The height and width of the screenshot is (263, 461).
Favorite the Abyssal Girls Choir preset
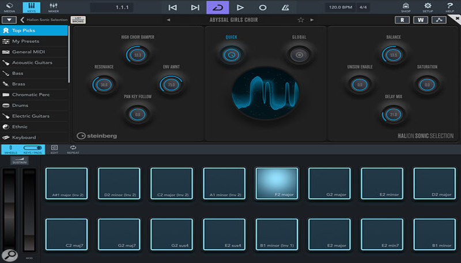(x=300, y=20)
